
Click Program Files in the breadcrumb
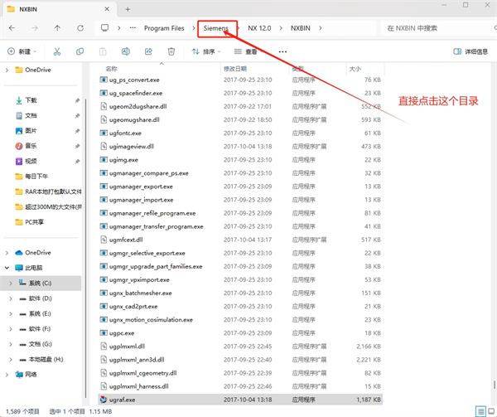click(x=164, y=28)
